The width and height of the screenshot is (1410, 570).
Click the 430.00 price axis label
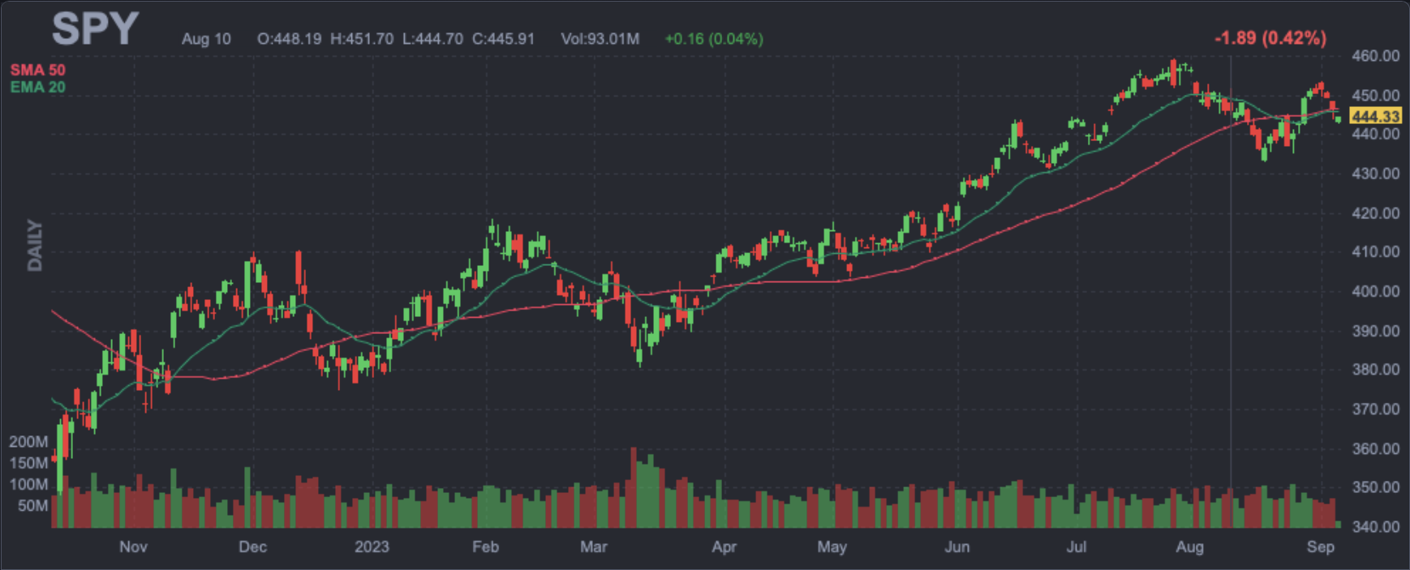coord(1375,174)
